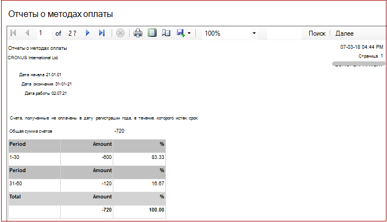
Task: Select the 83.33 percent cell
Action: click(139, 159)
